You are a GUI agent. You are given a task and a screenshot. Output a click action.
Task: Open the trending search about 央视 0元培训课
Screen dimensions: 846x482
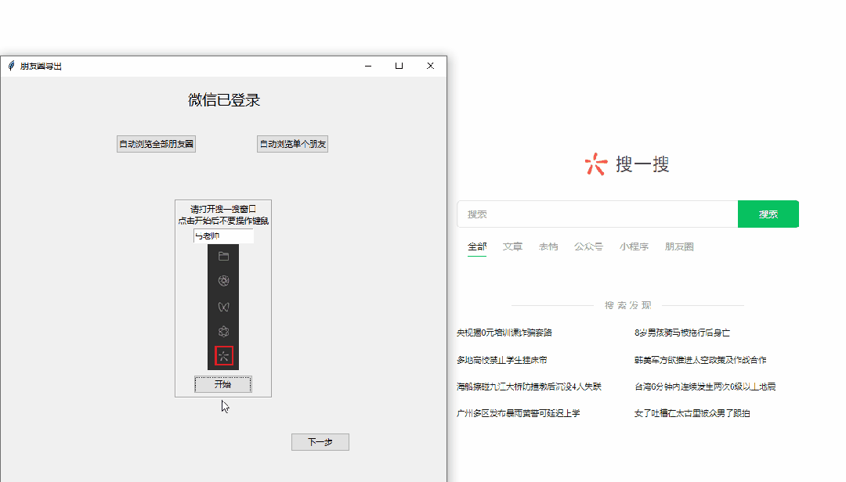pyautogui.click(x=504, y=333)
